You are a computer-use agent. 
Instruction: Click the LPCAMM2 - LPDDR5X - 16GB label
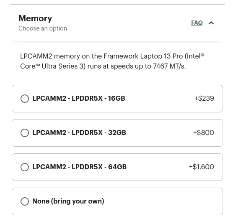79,98
